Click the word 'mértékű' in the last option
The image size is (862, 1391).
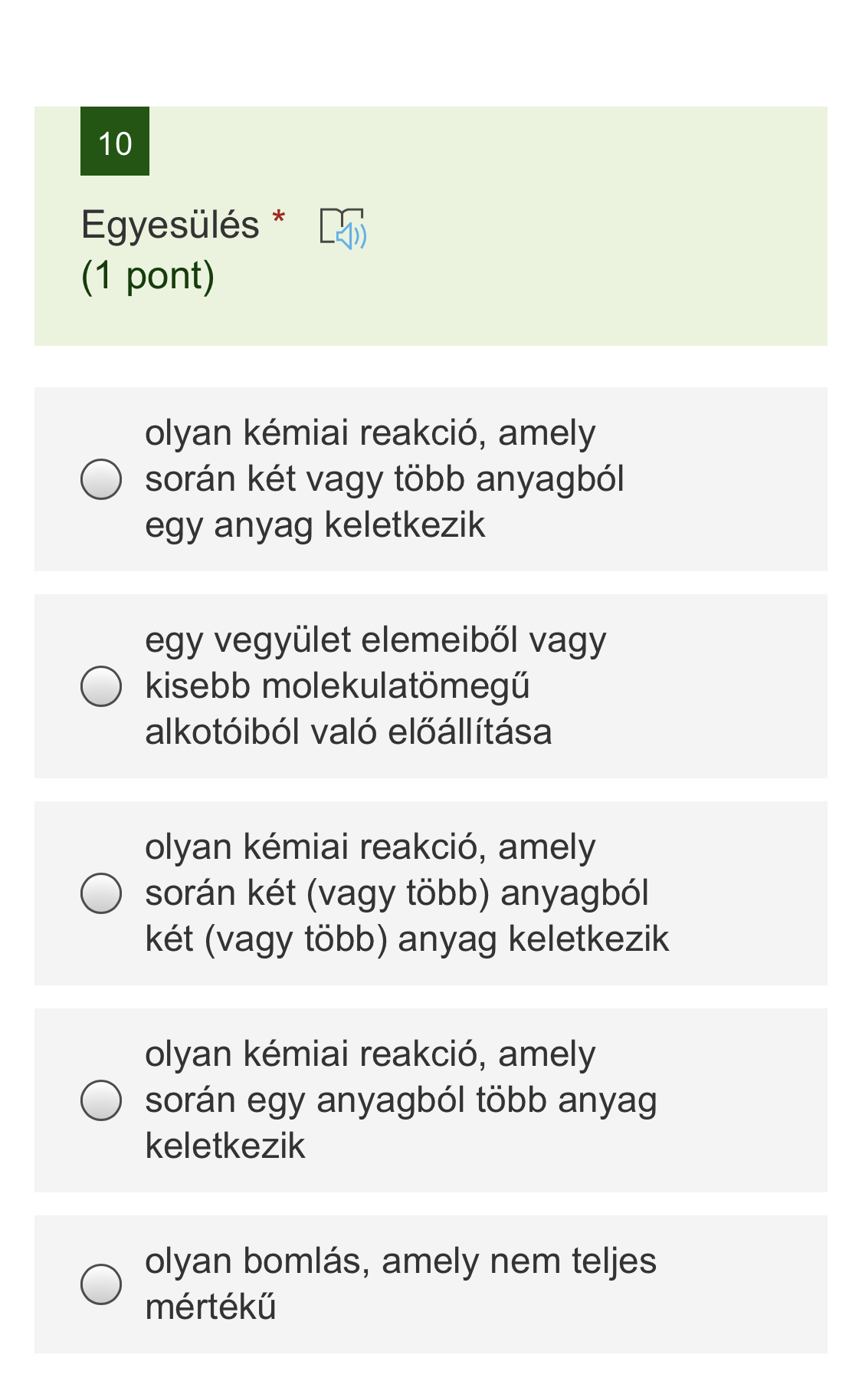coord(211,1307)
